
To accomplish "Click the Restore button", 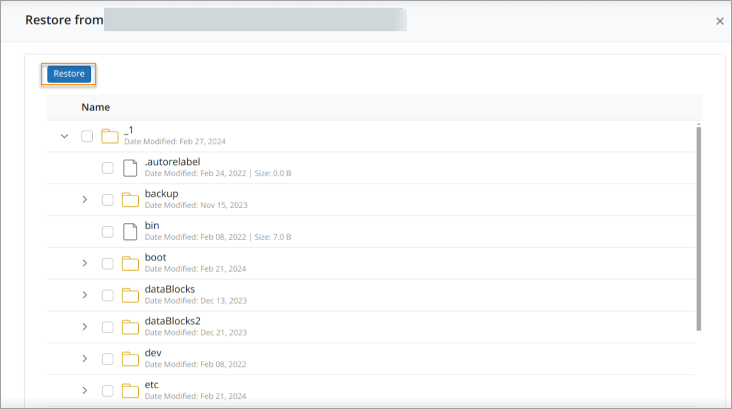I will click(68, 73).
